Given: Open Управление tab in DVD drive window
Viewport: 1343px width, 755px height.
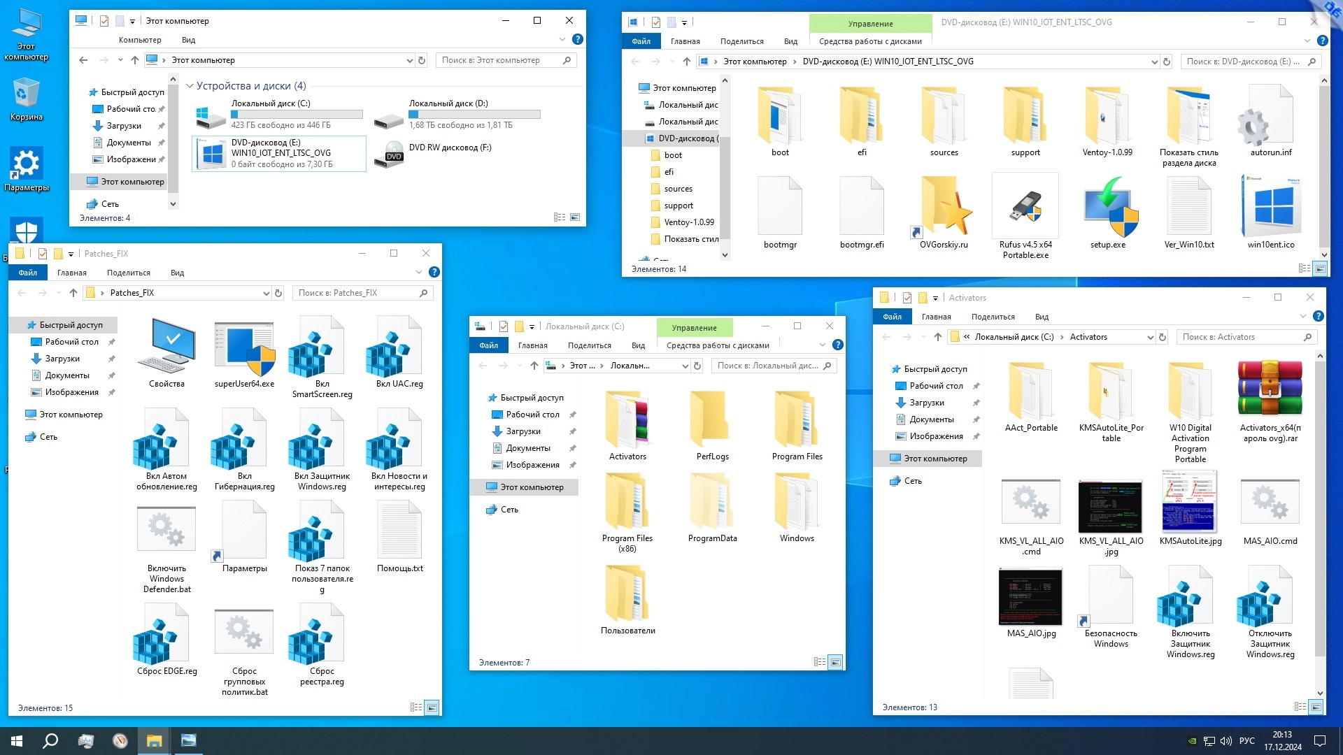Looking at the screenshot, I should tap(870, 24).
